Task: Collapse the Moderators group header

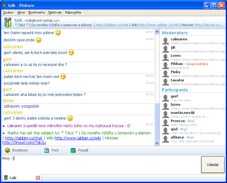Action: 174,33
